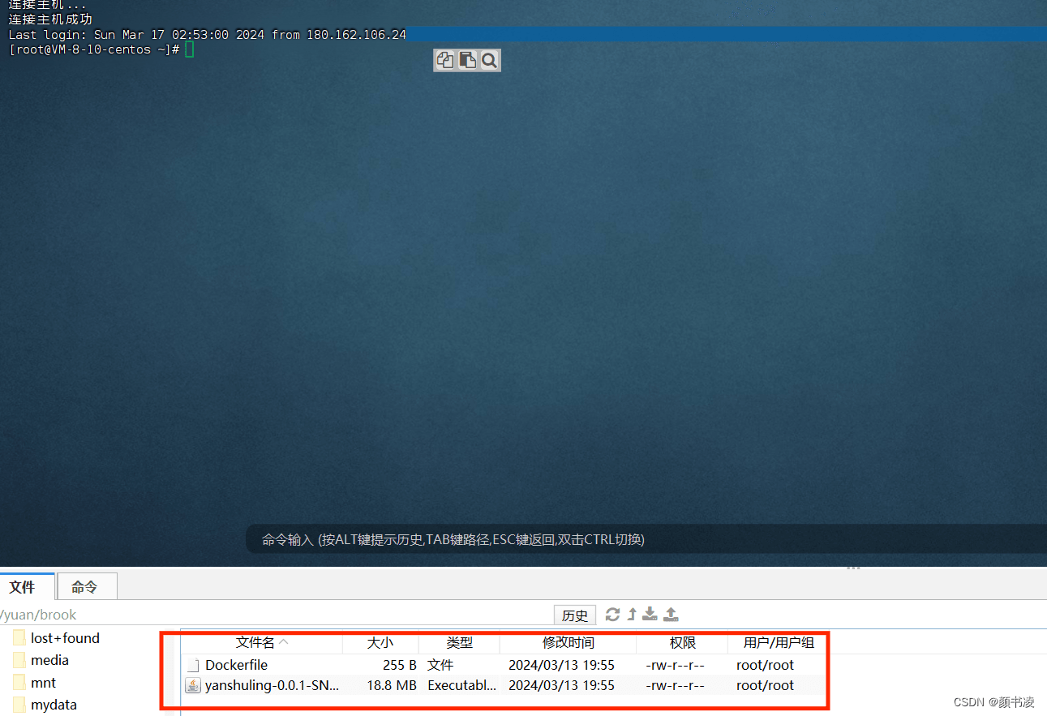The width and height of the screenshot is (1047, 716).
Task: Click the lost+found folder icon
Action: pyautogui.click(x=19, y=638)
